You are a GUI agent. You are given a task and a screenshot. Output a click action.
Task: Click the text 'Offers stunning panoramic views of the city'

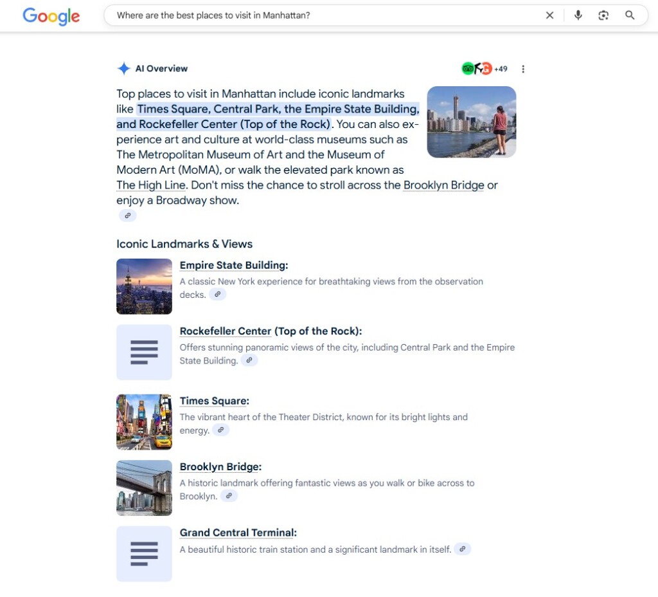click(x=269, y=347)
